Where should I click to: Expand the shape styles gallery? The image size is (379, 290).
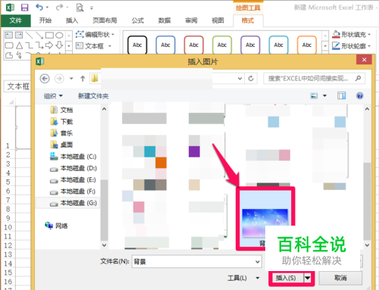coord(325,46)
